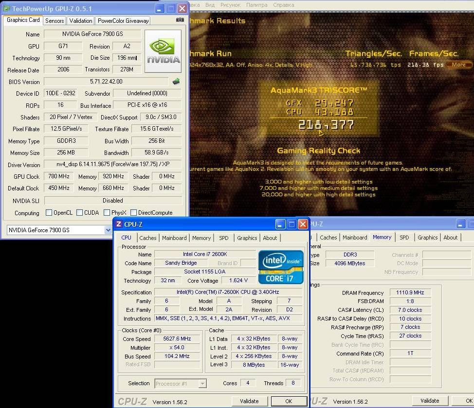
Task: Click the NVIDIA SLI Disabled field
Action: [113, 201]
